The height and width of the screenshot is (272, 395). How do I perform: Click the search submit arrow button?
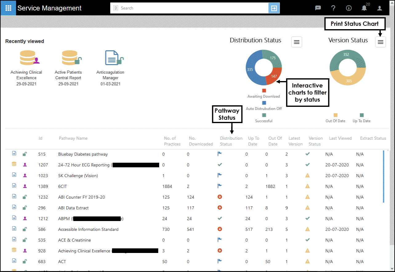point(274,8)
